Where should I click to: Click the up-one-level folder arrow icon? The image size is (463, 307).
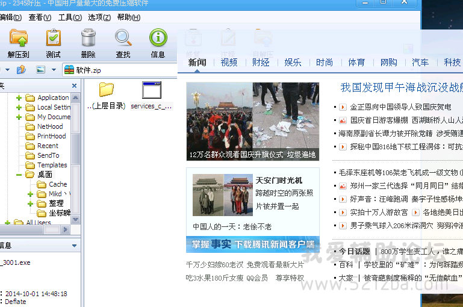[21, 70]
